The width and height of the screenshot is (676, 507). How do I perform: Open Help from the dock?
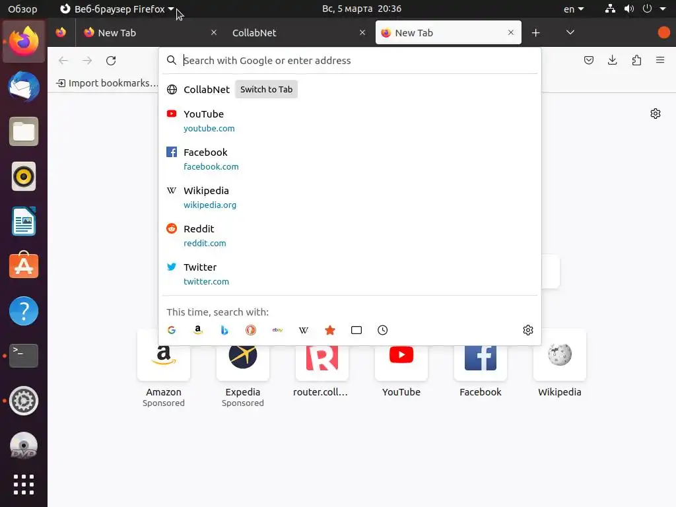tap(24, 311)
